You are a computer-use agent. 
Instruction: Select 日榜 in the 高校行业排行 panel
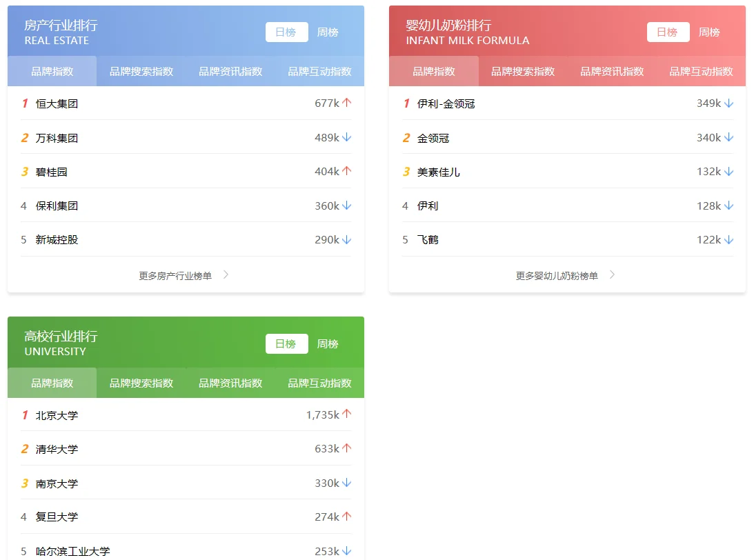(286, 343)
